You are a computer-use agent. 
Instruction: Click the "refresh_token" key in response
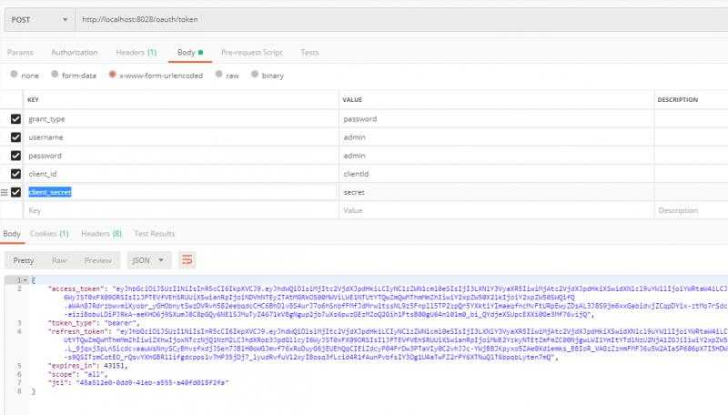pyautogui.click(x=76, y=331)
